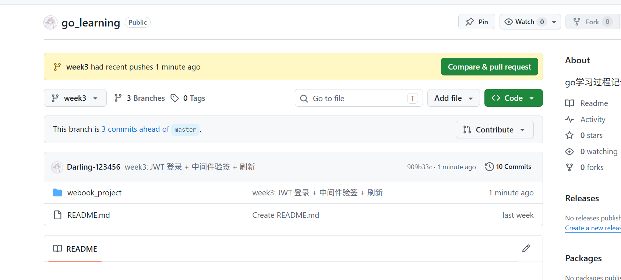The image size is (621, 280).
Task: Click the Public visibility badge
Action: [x=138, y=22]
